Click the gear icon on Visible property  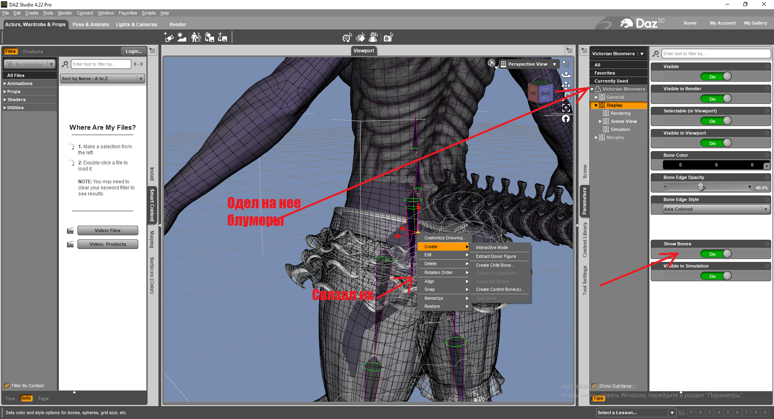[x=767, y=66]
